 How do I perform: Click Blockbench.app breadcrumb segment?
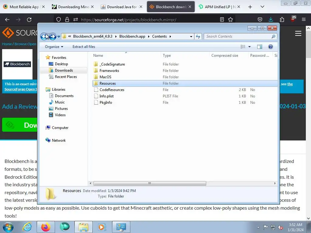pos(132,36)
